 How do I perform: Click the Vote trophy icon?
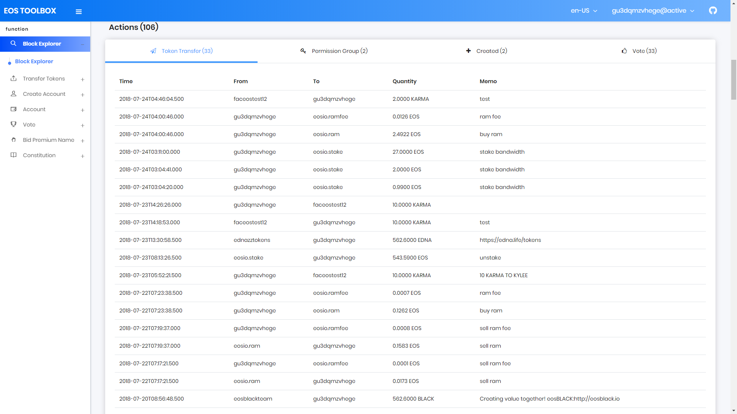[x=13, y=125]
